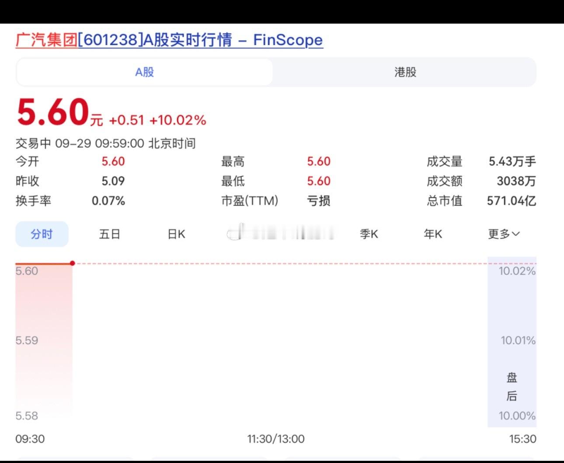Click the +10.02% percent change value
Image resolution: width=564 pixels, height=463 pixels.
point(178,120)
